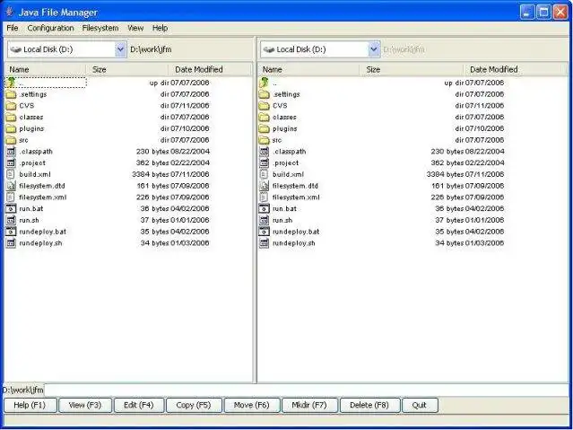Click the build.xml file icon in left pane
Screen dimensions: 573x430
[11, 174]
